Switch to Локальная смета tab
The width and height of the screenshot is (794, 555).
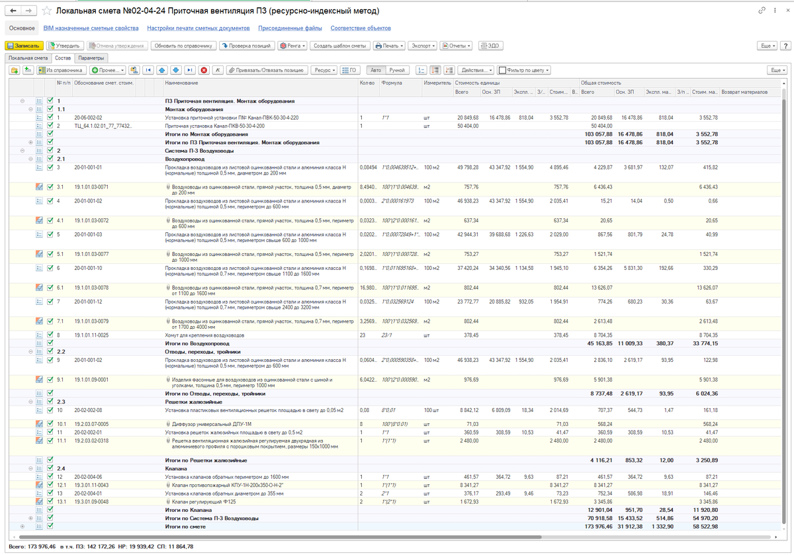click(x=28, y=58)
